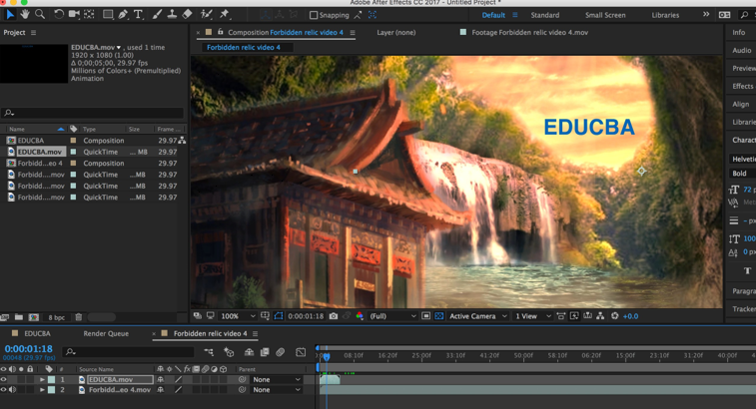Image resolution: width=756 pixels, height=409 pixels.
Task: Enable the Snapping checkbox
Action: tap(314, 15)
